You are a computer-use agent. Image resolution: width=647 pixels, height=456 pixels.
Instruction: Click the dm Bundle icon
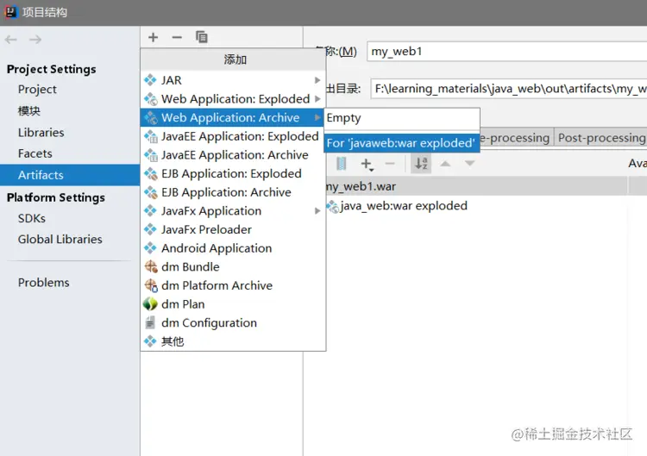tap(151, 266)
